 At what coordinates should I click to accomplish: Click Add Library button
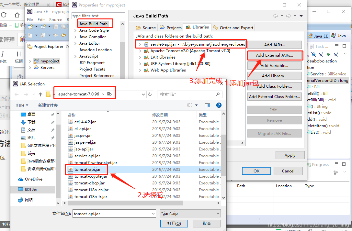[275, 76]
